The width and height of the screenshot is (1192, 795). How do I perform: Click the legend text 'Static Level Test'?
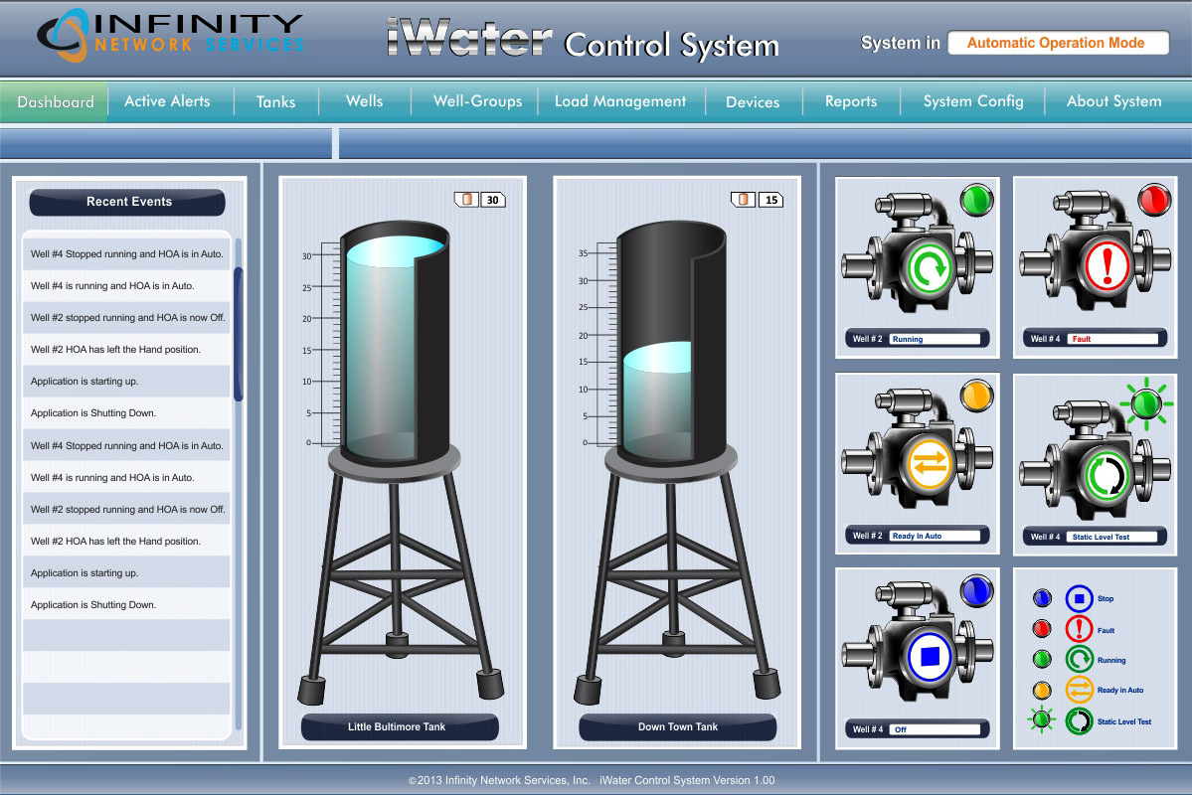pos(1124,721)
